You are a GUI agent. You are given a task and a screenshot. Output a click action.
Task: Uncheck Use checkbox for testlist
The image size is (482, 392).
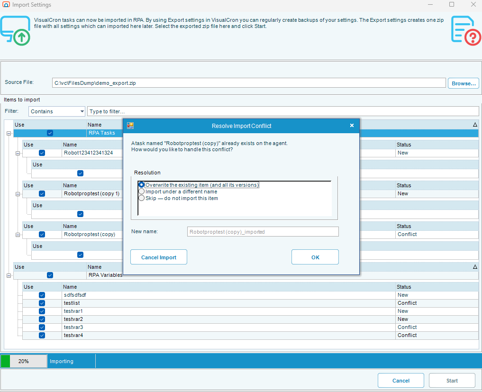[42, 303]
